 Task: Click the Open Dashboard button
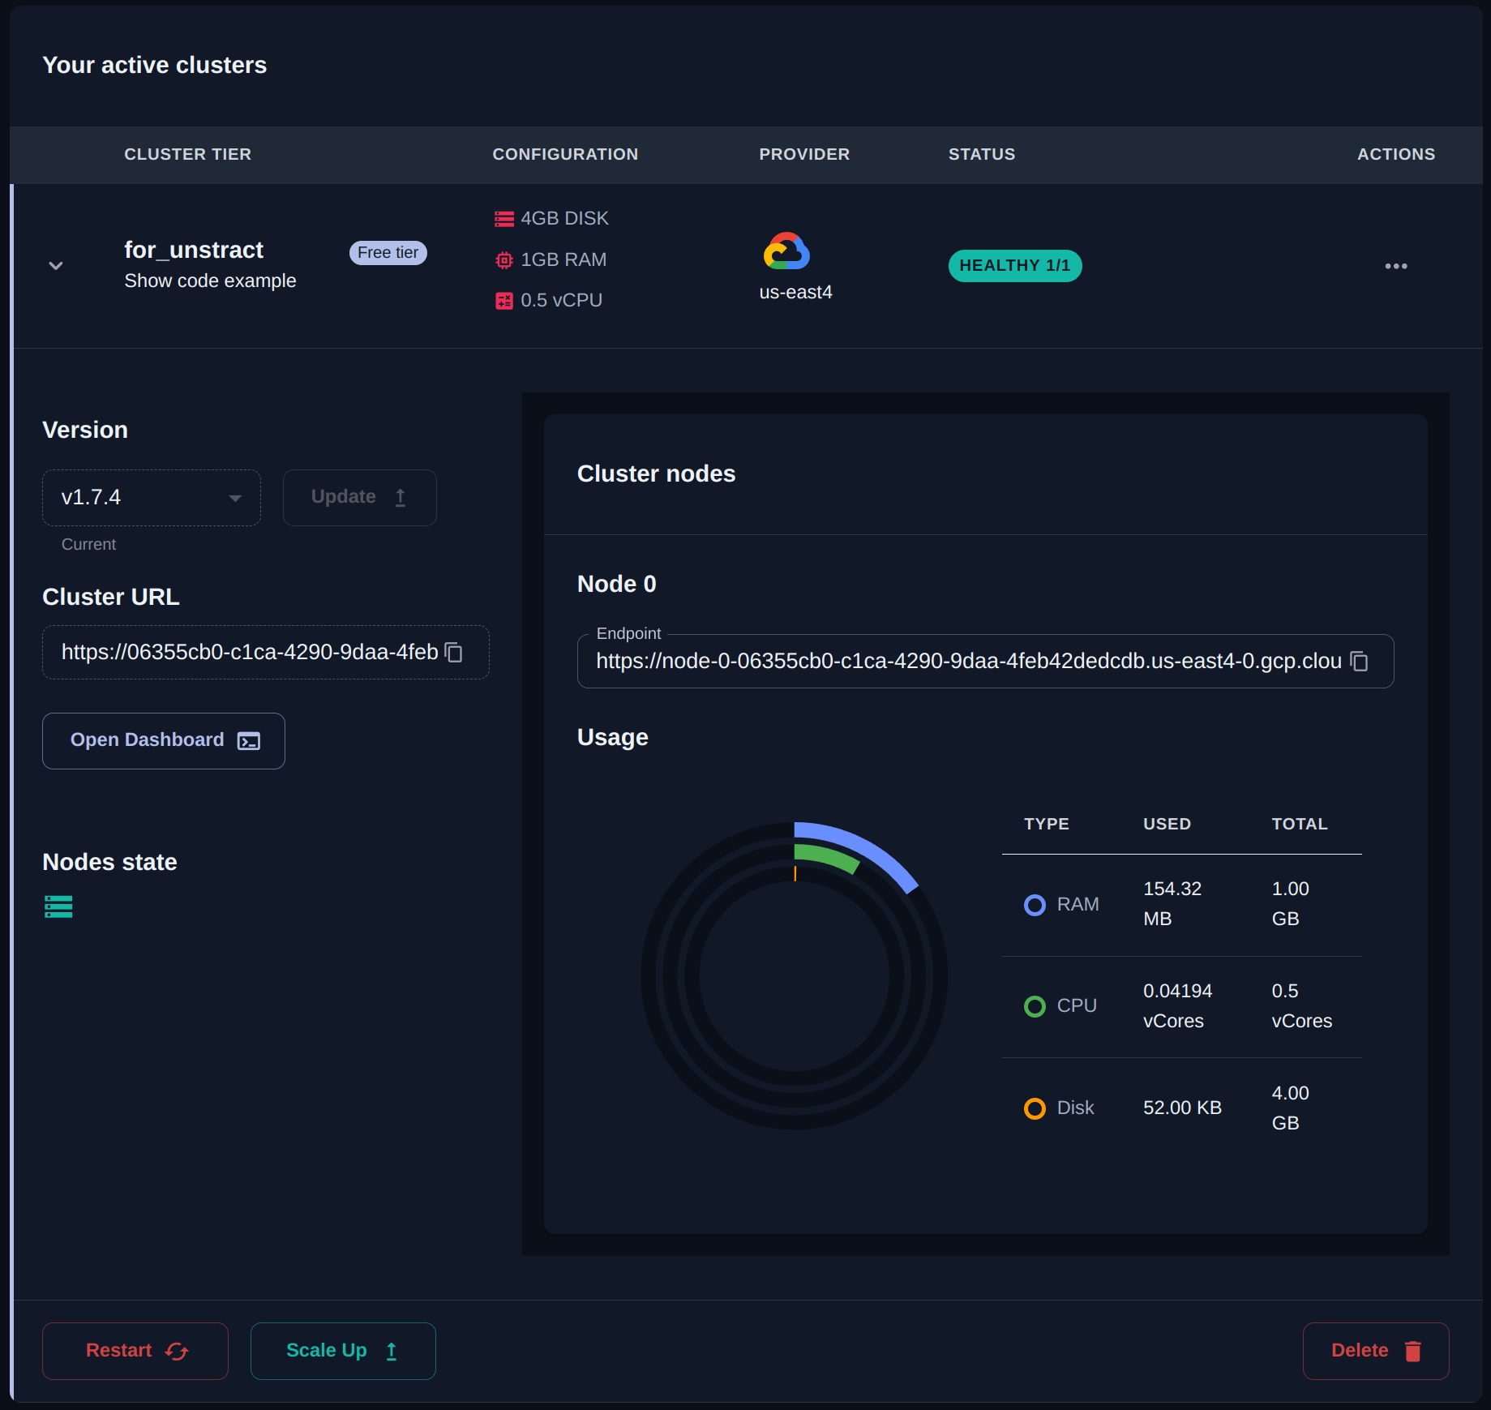[x=164, y=741]
